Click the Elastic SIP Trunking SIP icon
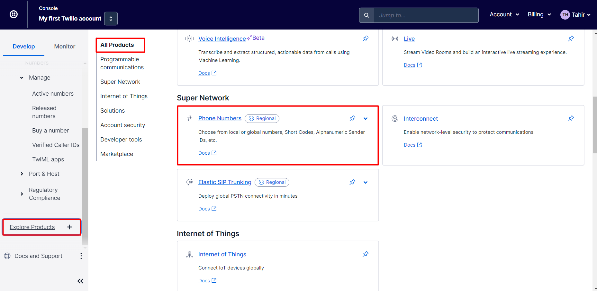Screen dimensions: 597x291 pos(189,182)
